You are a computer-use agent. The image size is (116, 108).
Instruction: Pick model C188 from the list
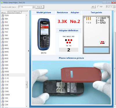[6, 105]
